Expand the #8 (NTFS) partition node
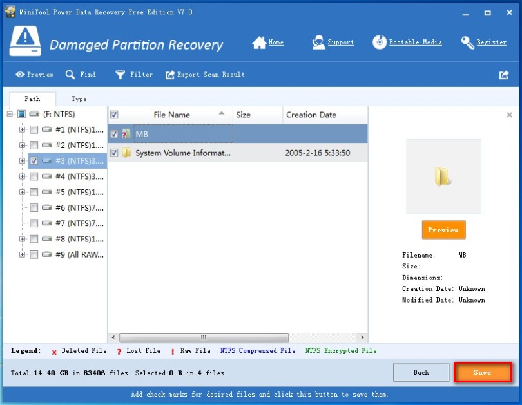Image resolution: width=522 pixels, height=405 pixels. click(x=22, y=239)
